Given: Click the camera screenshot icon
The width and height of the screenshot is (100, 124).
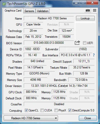Looking at the screenshot, I should tap(88, 10).
